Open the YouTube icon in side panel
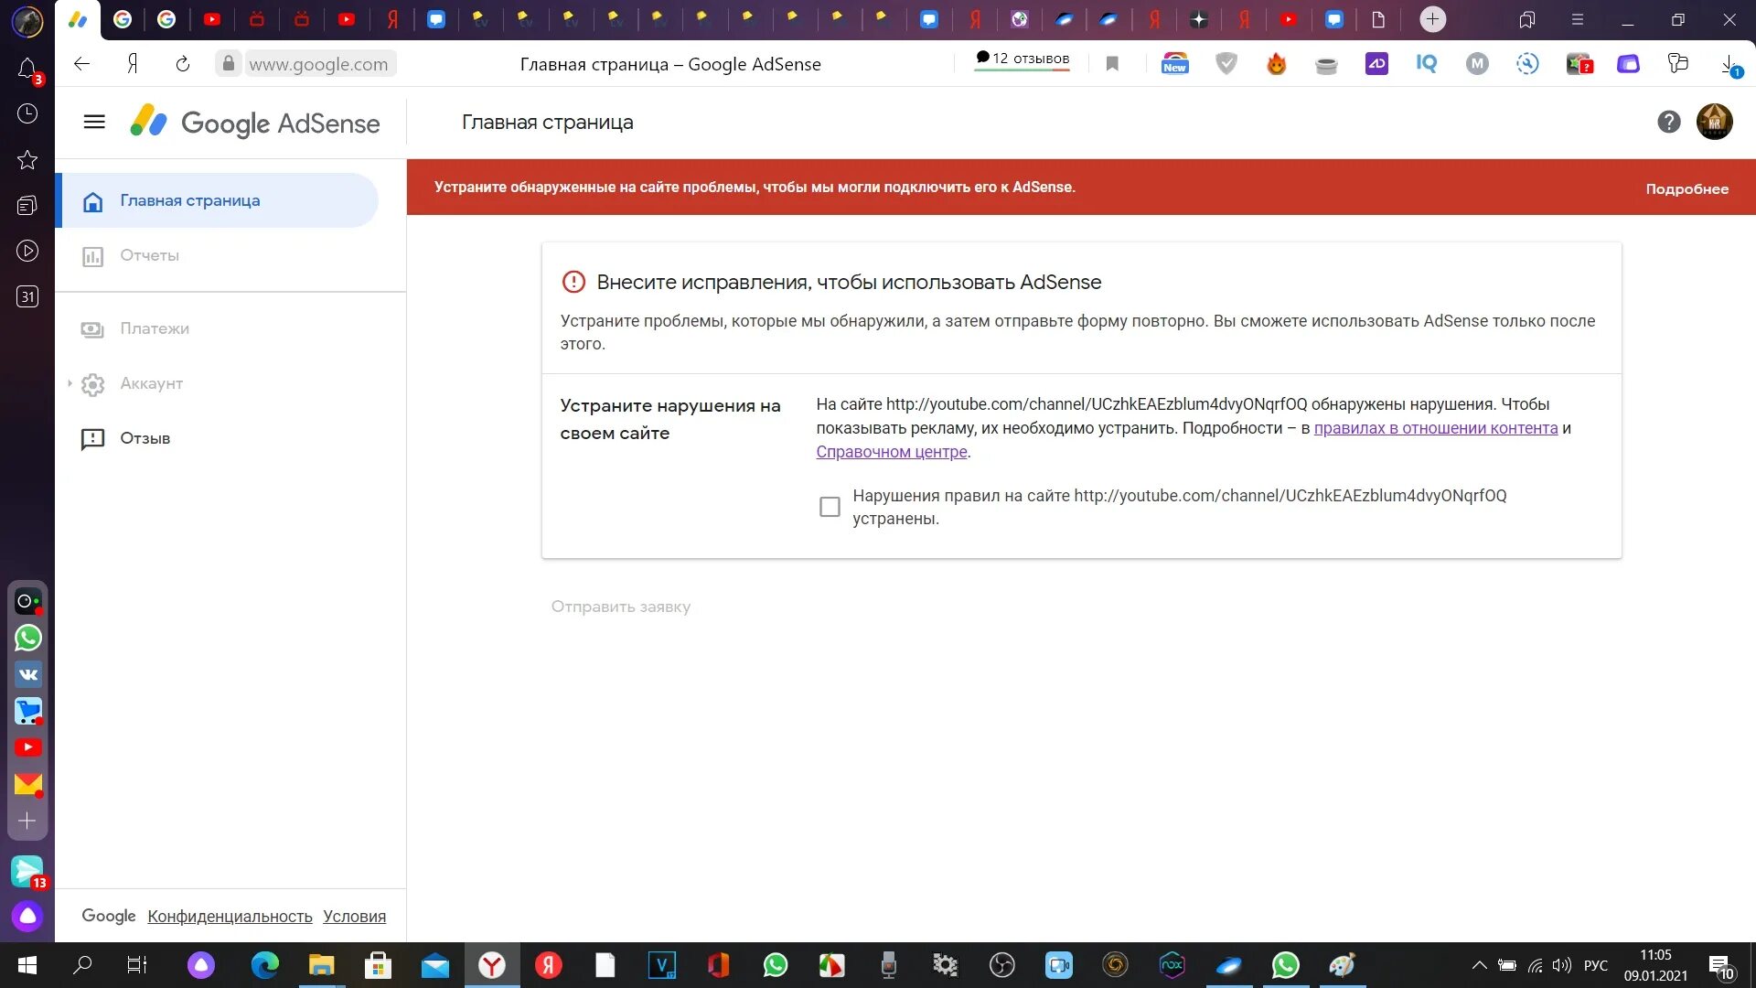Screen dimensions: 1756x988 [27, 747]
